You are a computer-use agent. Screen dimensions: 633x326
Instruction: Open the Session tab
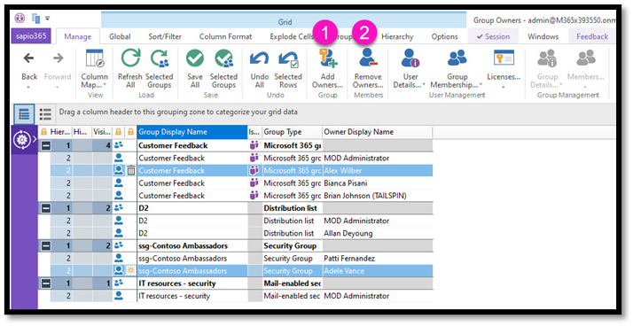493,36
